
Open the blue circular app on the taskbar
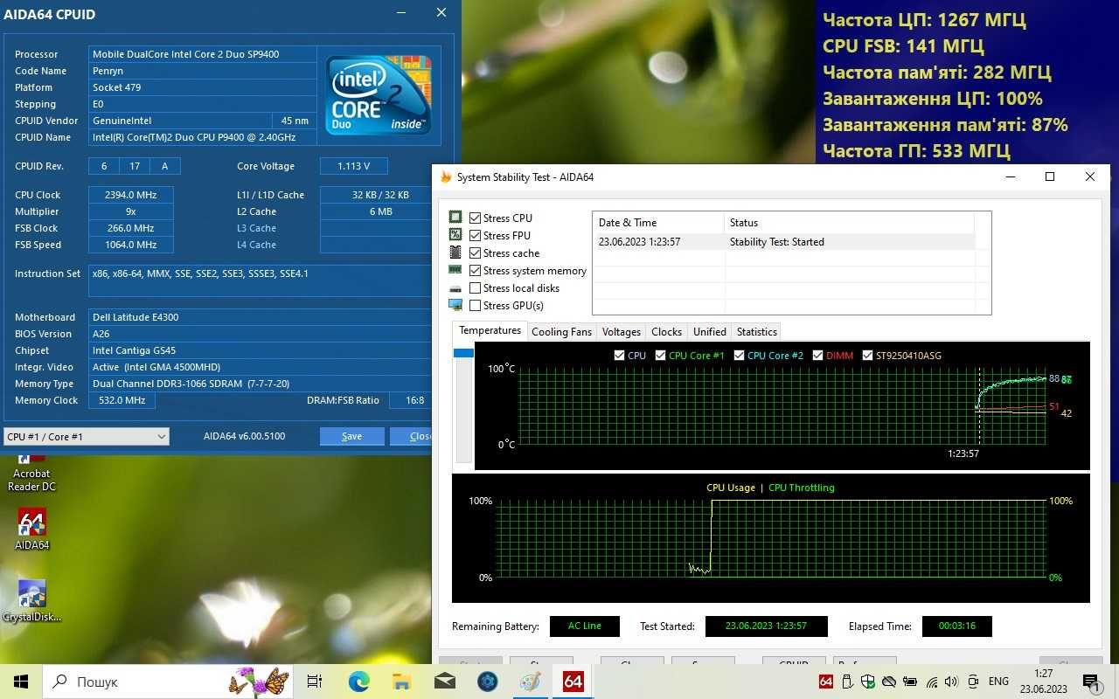coord(487,682)
